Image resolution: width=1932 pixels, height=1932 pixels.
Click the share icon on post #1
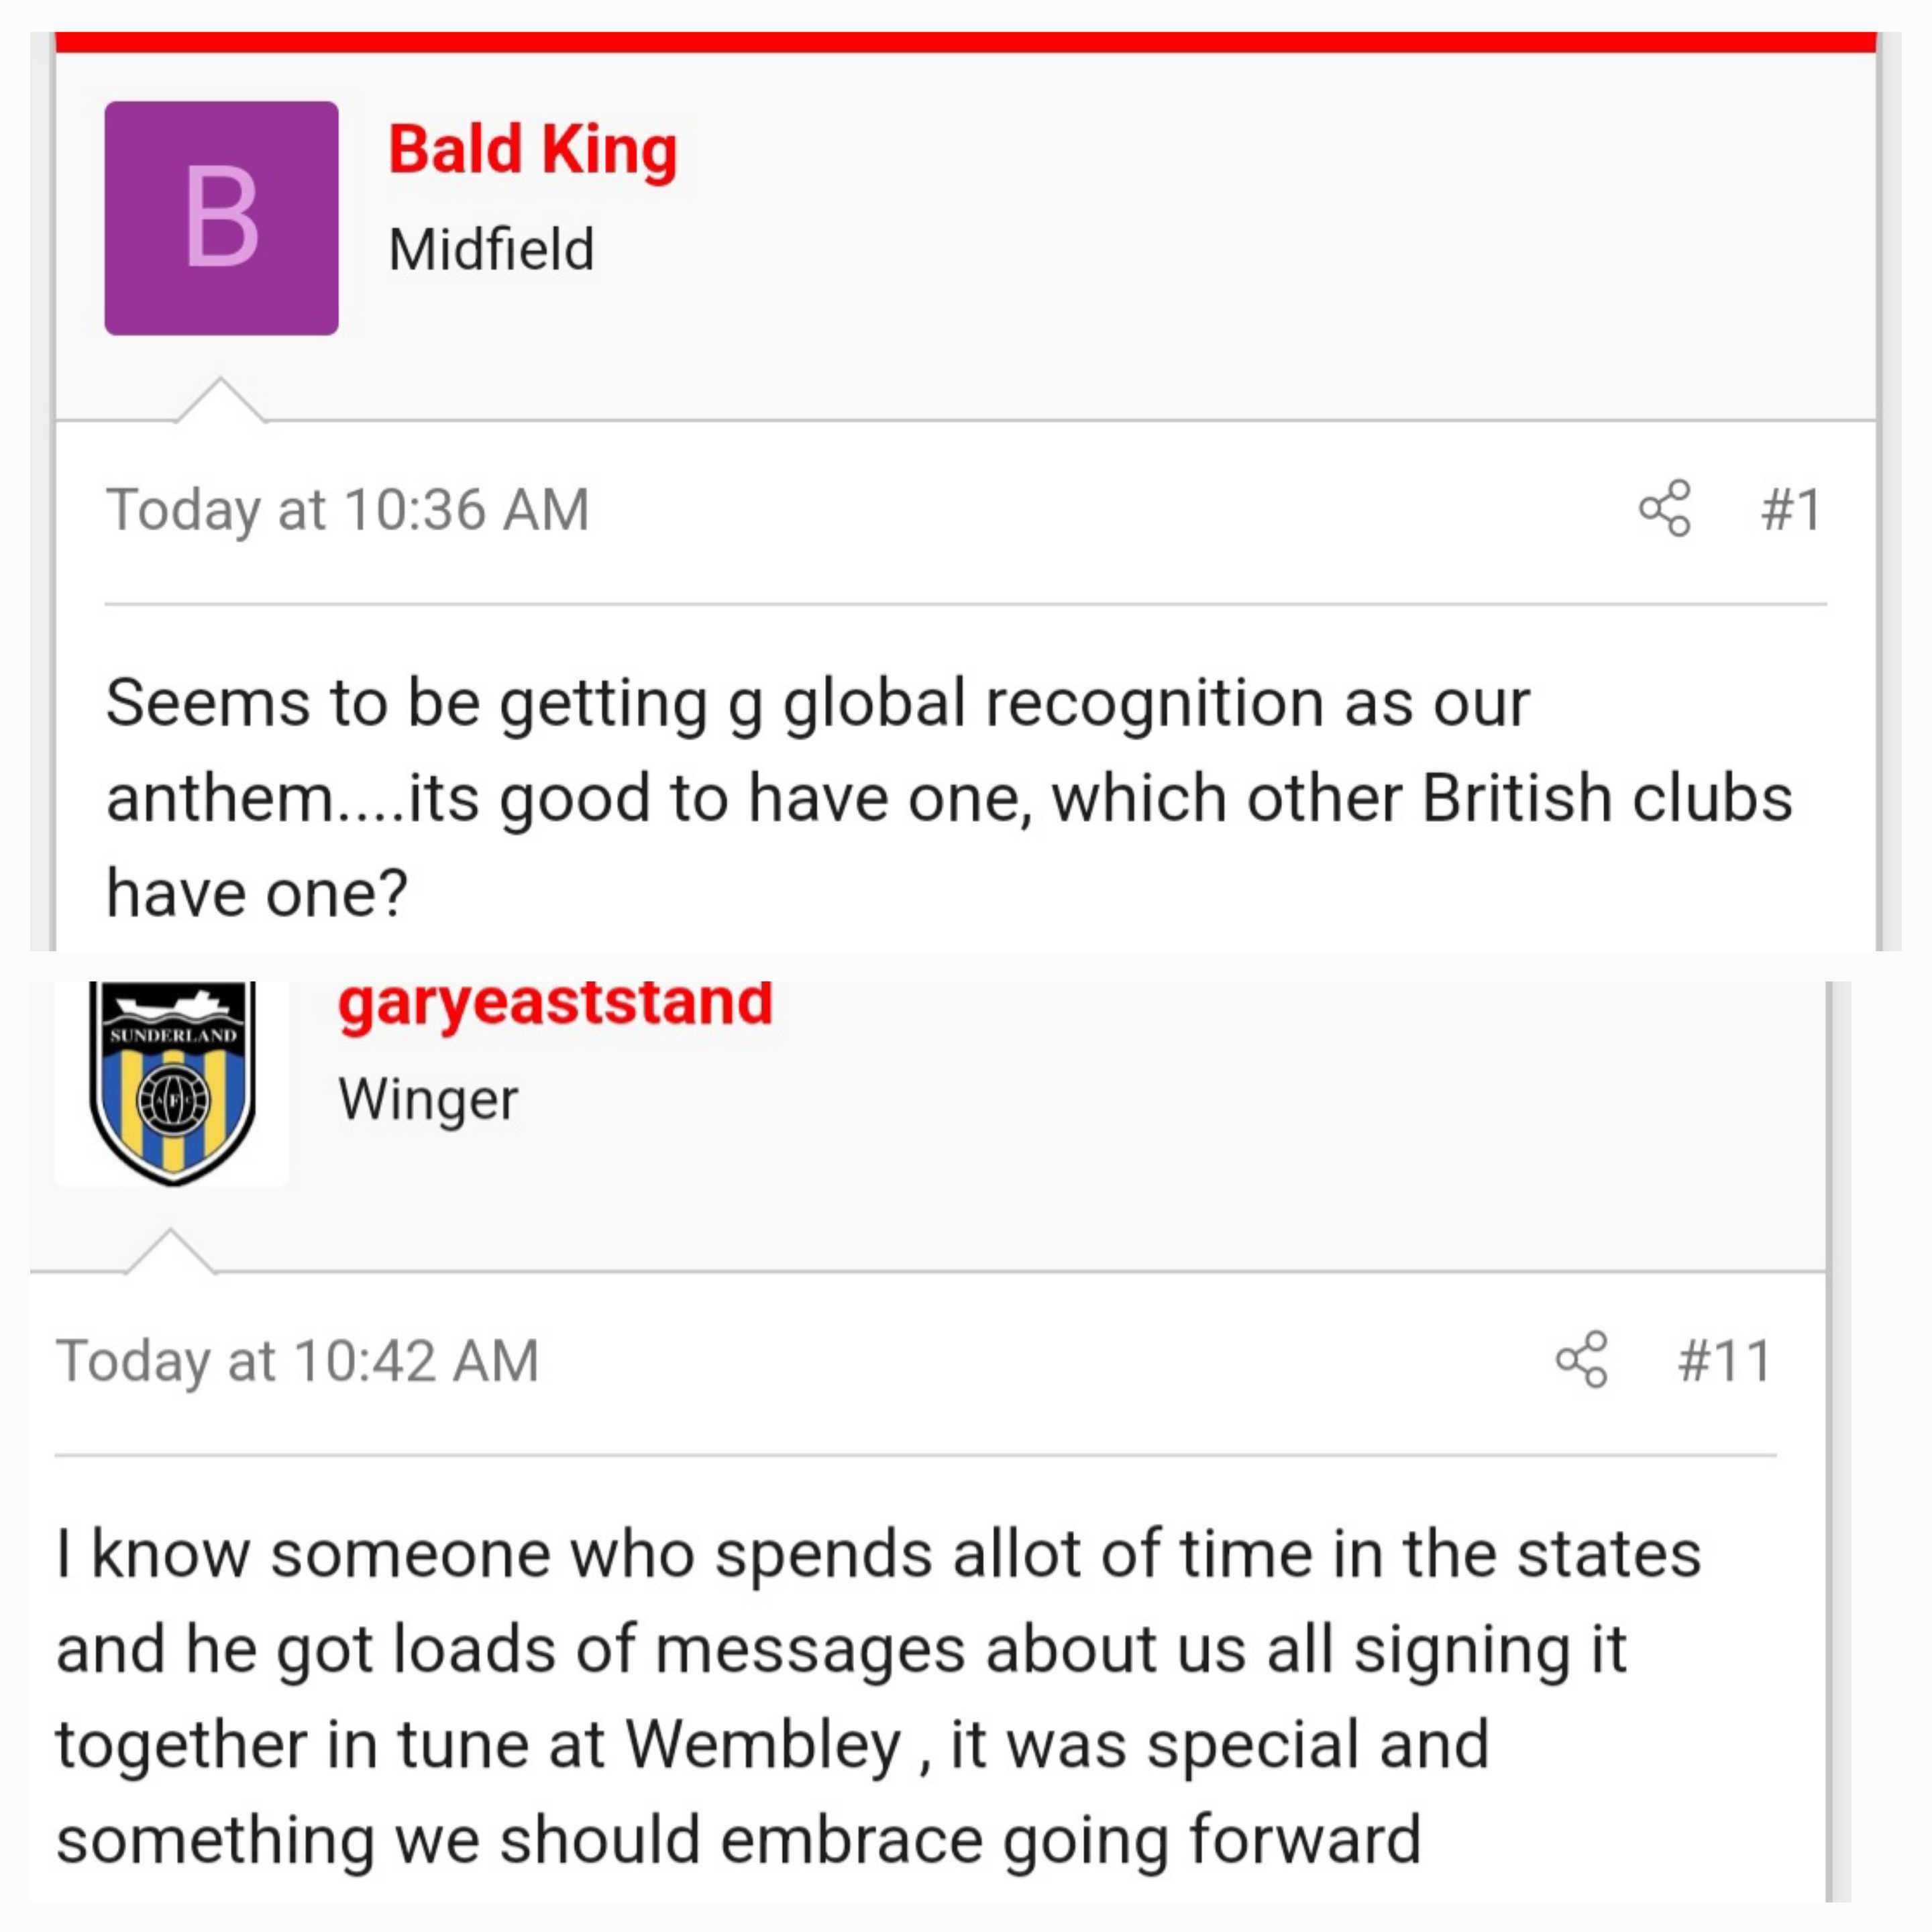1665,509
